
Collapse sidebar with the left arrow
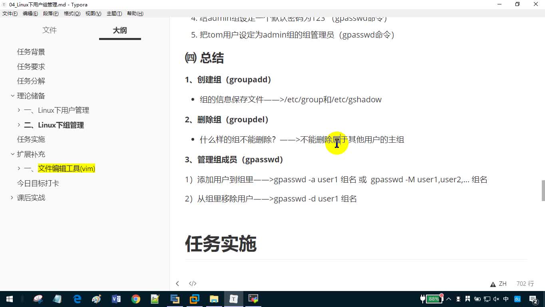point(177,284)
